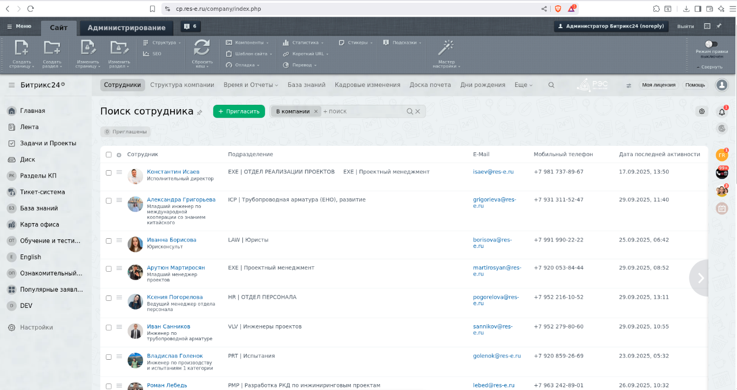This screenshot has width=737, height=390.
Task: Open grid settings gear icon
Action: coord(702,111)
